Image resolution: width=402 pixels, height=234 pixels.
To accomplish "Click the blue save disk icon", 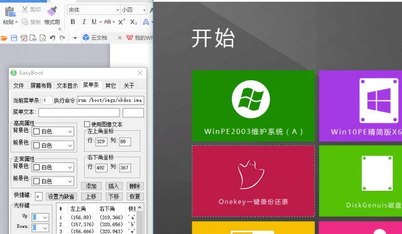I will point(14,38).
